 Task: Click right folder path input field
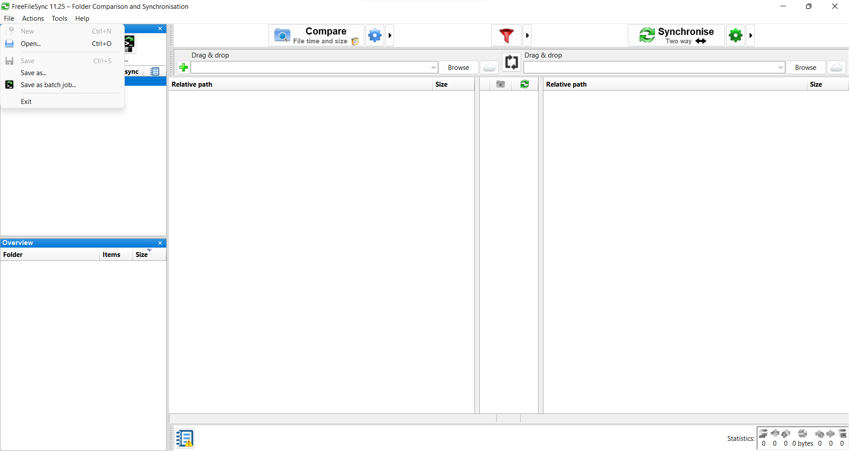coord(650,68)
